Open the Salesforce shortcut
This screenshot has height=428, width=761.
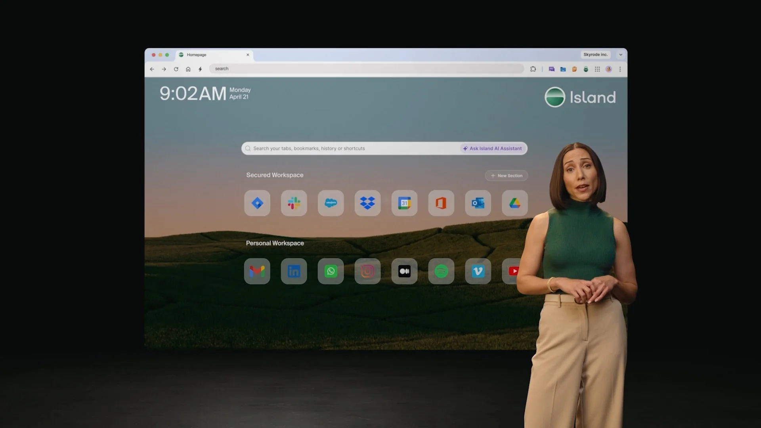click(331, 203)
